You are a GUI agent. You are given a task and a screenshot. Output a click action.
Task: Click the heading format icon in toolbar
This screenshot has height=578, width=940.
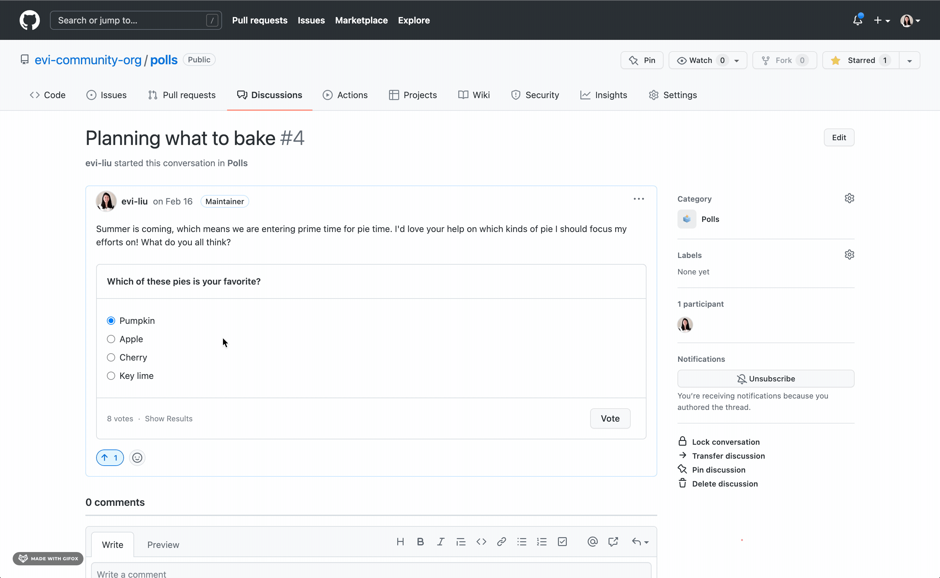pyautogui.click(x=400, y=542)
